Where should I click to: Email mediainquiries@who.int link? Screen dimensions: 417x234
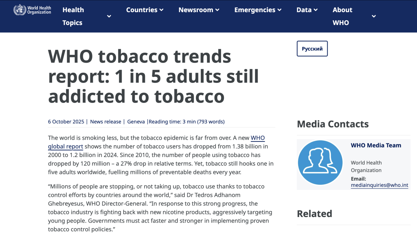(379, 185)
